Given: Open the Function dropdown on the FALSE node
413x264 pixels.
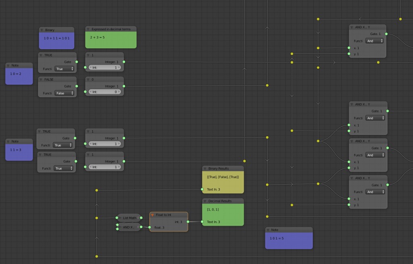Looking at the screenshot, I should (x=64, y=93).
